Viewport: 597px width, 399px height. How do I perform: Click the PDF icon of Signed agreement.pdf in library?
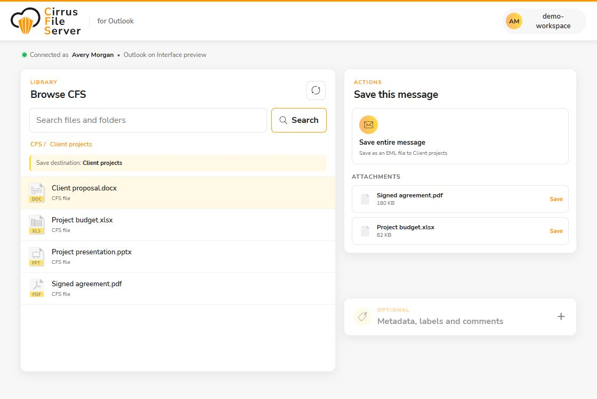(x=37, y=288)
